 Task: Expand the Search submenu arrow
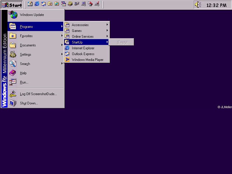(62, 64)
